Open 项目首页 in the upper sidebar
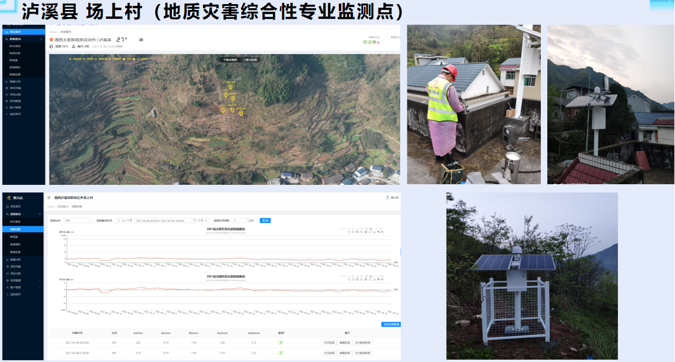This screenshot has width=675, height=362. (16, 32)
